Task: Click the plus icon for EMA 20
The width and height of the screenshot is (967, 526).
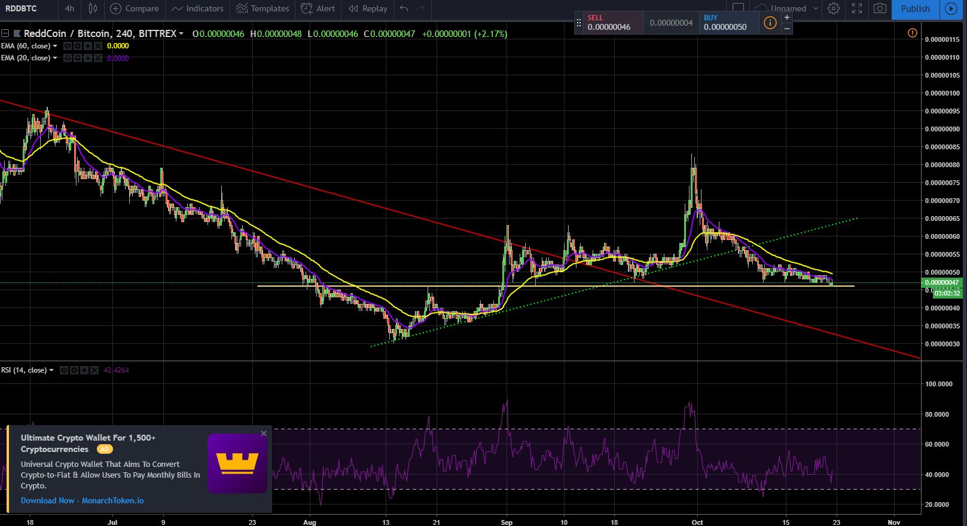Action: coord(88,58)
